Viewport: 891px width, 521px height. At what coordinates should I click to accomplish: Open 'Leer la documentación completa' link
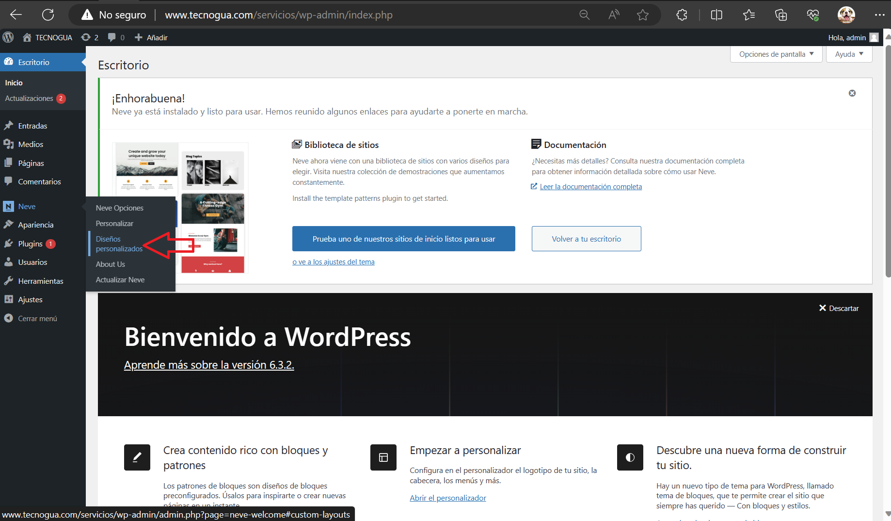[591, 187]
